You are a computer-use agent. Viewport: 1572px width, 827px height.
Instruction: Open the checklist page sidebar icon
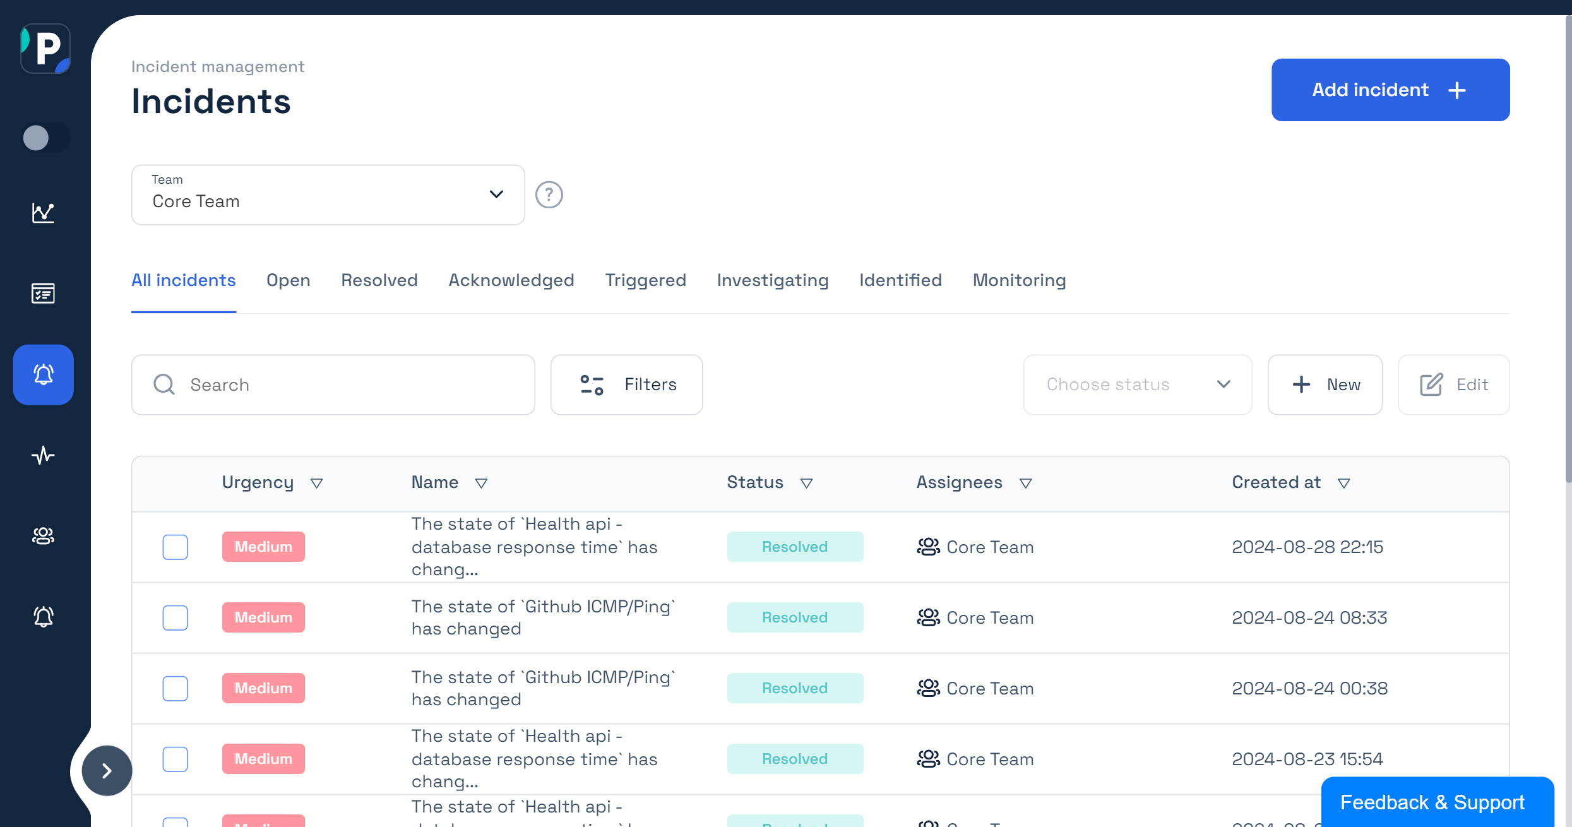tap(43, 294)
